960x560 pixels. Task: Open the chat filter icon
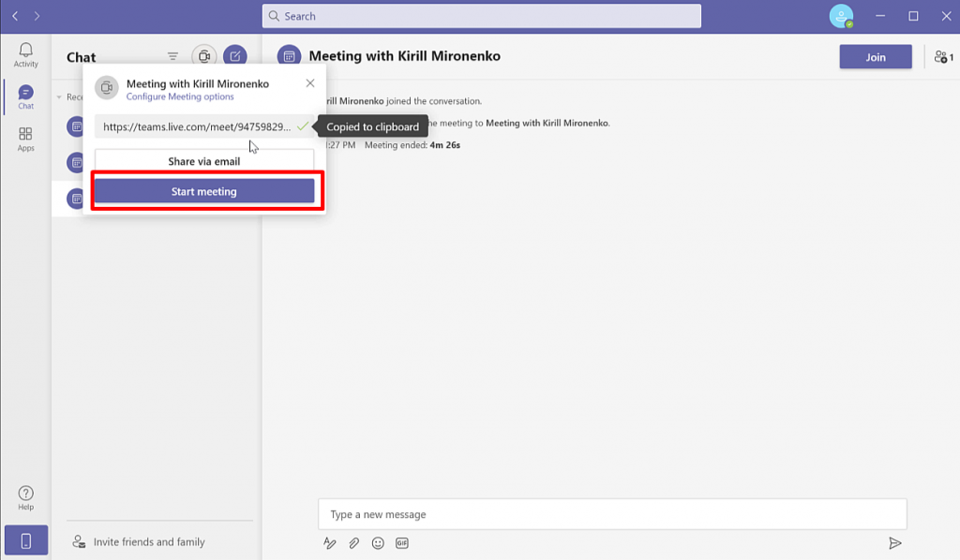pos(172,56)
